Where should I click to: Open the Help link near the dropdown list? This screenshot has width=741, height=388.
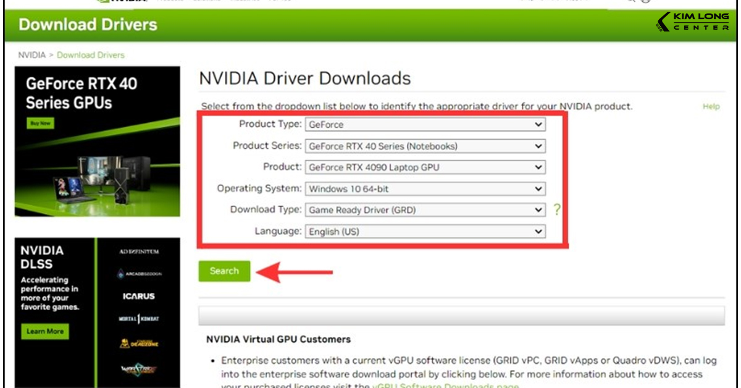[x=711, y=106]
